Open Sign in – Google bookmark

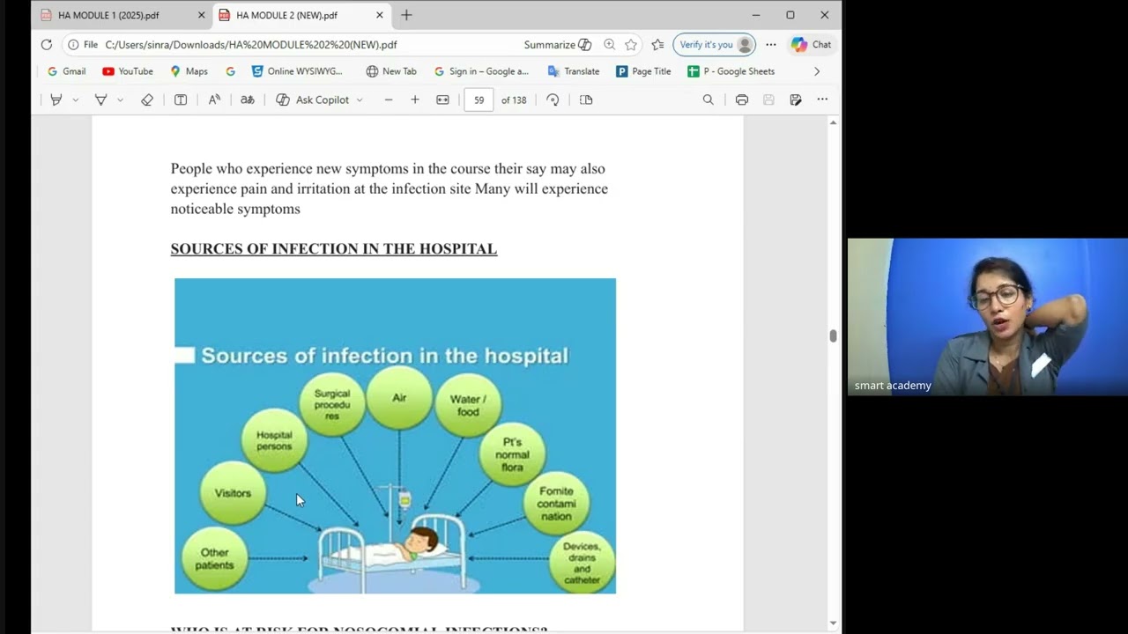(481, 71)
